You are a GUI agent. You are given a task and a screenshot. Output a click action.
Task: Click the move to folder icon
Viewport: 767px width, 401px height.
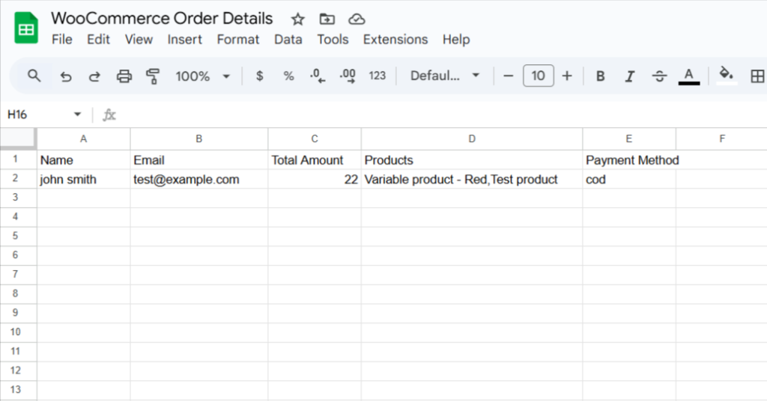327,19
